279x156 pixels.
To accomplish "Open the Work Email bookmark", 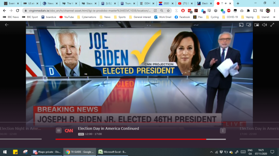I will [x=163, y=17].
